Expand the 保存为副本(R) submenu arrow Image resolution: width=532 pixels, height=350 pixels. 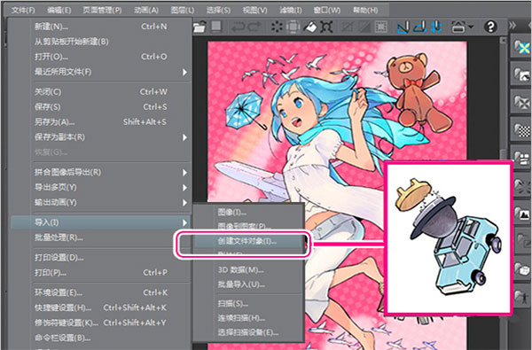click(185, 137)
